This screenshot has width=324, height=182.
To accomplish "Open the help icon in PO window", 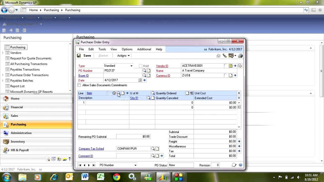I will (x=240, y=165).
